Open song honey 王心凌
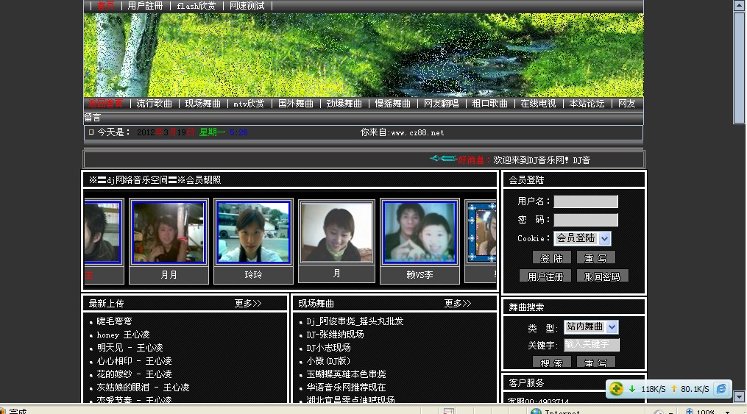Screen dimensions: 747x414 pyautogui.click(x=123, y=335)
